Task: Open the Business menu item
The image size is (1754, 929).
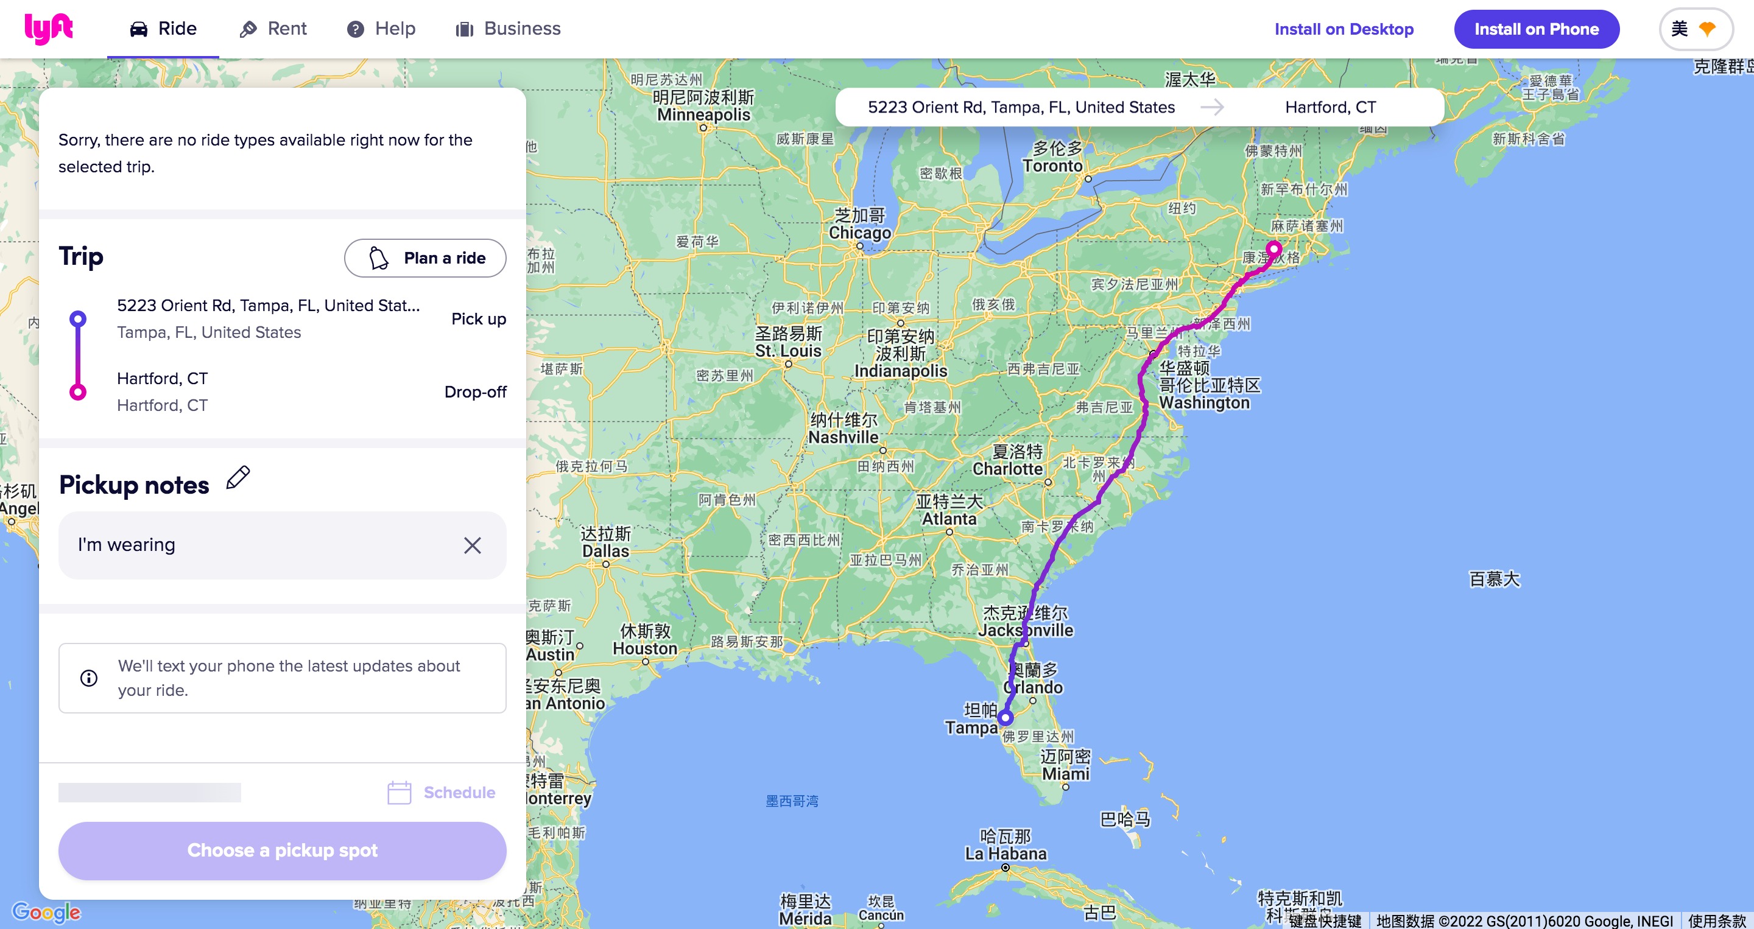Action: pyautogui.click(x=509, y=29)
